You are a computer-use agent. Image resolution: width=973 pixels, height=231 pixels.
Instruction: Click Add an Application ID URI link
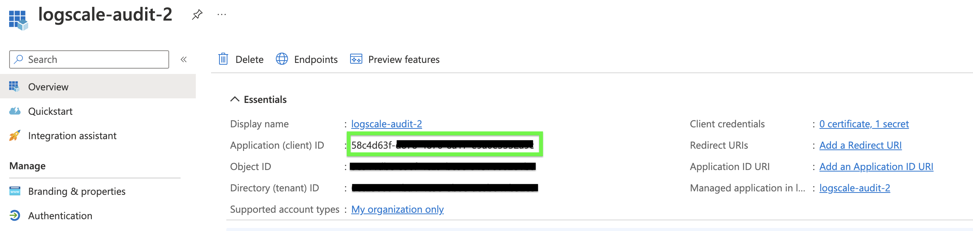point(876,167)
